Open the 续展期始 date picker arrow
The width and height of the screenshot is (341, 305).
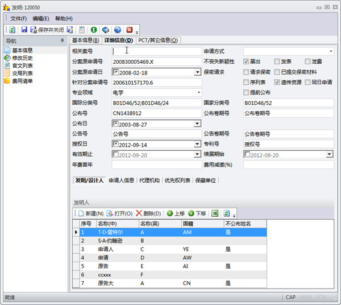tap(329, 154)
